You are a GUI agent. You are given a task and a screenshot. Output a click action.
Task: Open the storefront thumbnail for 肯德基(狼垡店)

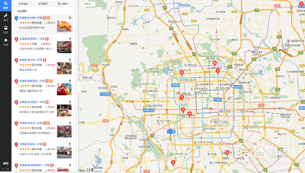point(64,152)
